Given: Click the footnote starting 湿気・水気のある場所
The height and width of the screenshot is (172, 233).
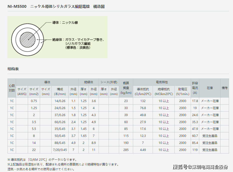Looking at the screenshot, I should pyautogui.click(x=41, y=169).
